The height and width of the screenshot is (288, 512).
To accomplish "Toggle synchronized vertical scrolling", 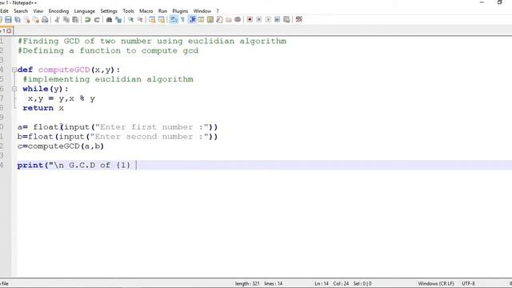I will [152, 19].
